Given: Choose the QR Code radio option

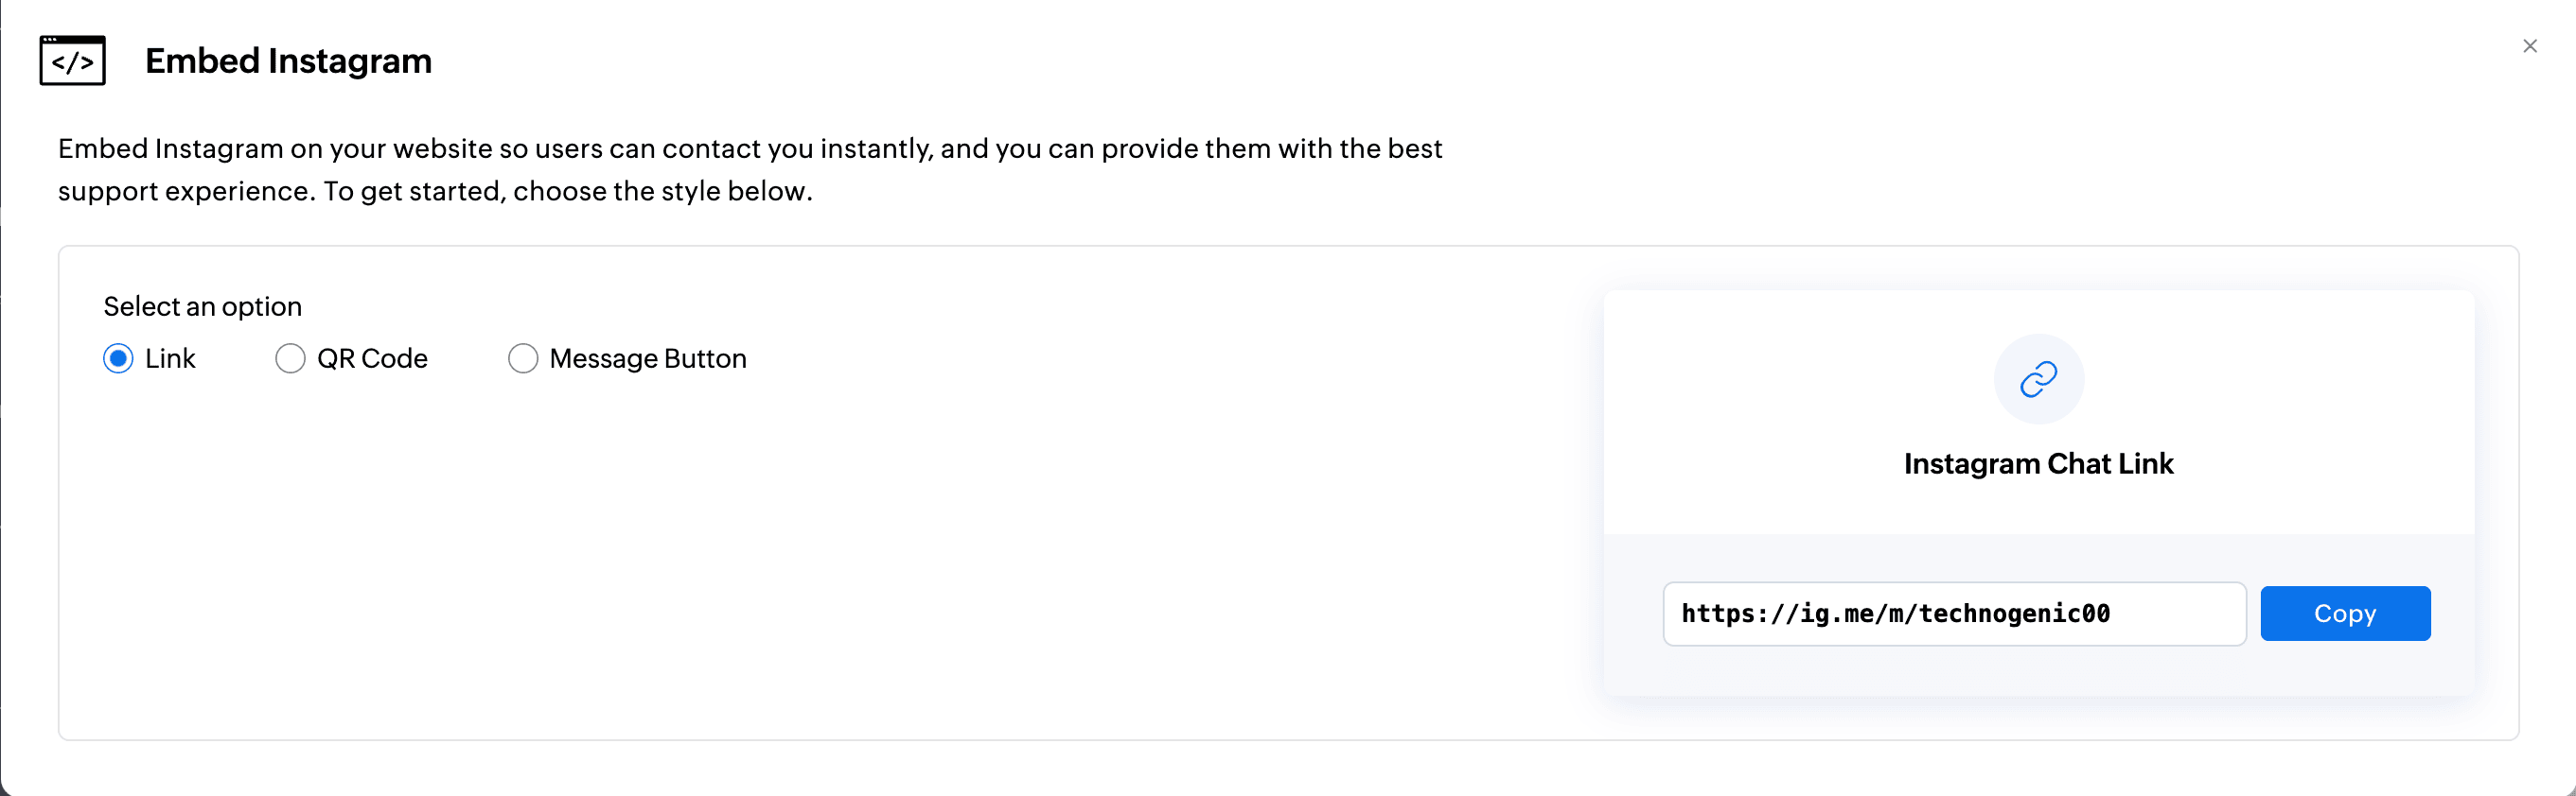Looking at the screenshot, I should click(290, 358).
